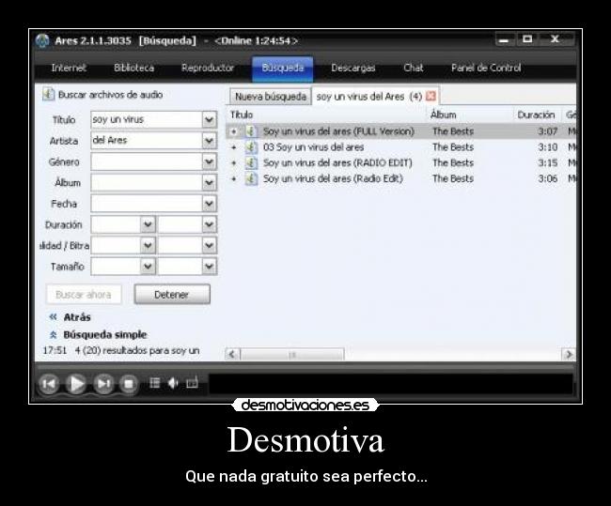Screen dimensions: 611x506
Task: Open the second Duración value dropdown
Action: (210, 224)
